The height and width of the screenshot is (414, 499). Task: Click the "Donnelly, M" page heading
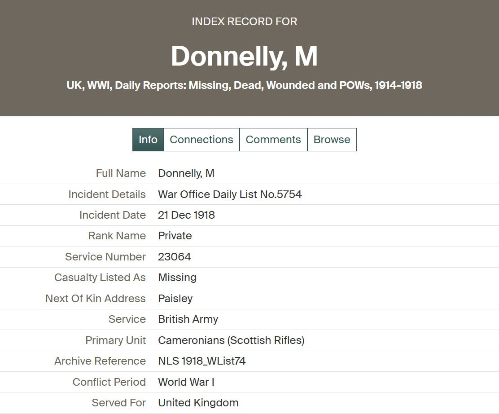coord(244,56)
